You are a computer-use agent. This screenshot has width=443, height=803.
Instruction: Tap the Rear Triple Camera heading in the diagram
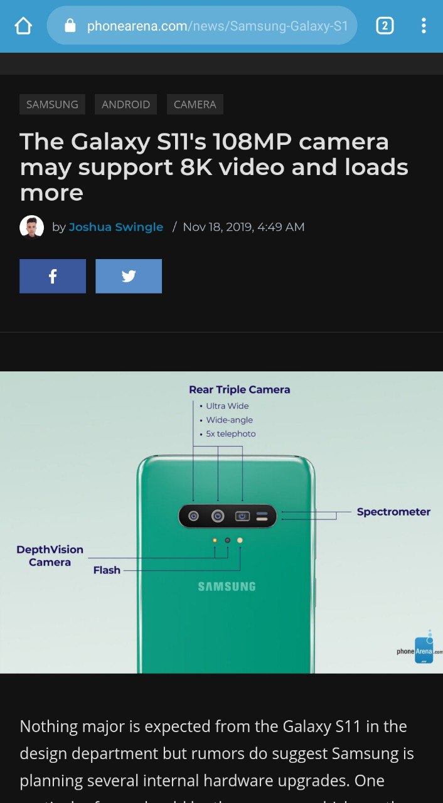click(x=239, y=390)
